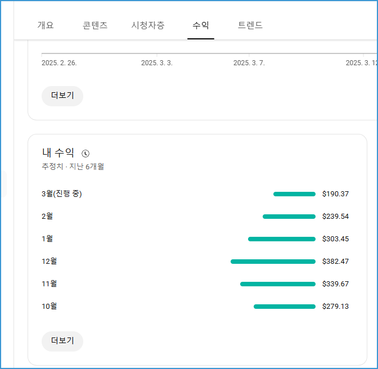Viewport: 378px width, 369px height.
Task: Click the 2025. 3. 3. axis date
Action: [x=157, y=63]
